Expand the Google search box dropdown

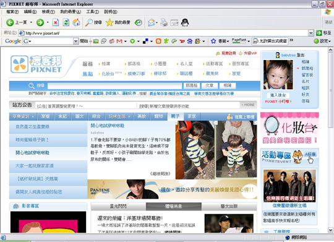pos(75,41)
